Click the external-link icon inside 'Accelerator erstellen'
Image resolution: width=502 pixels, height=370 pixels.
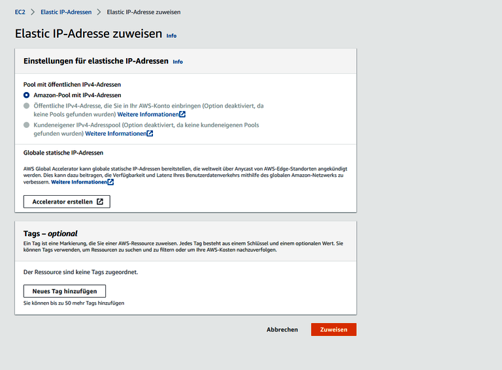point(99,202)
